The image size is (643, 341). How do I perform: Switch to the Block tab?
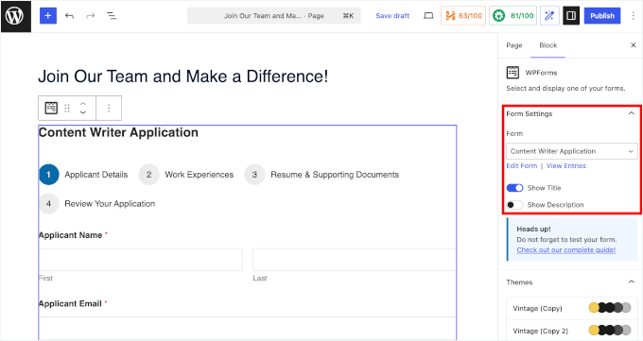(x=547, y=45)
